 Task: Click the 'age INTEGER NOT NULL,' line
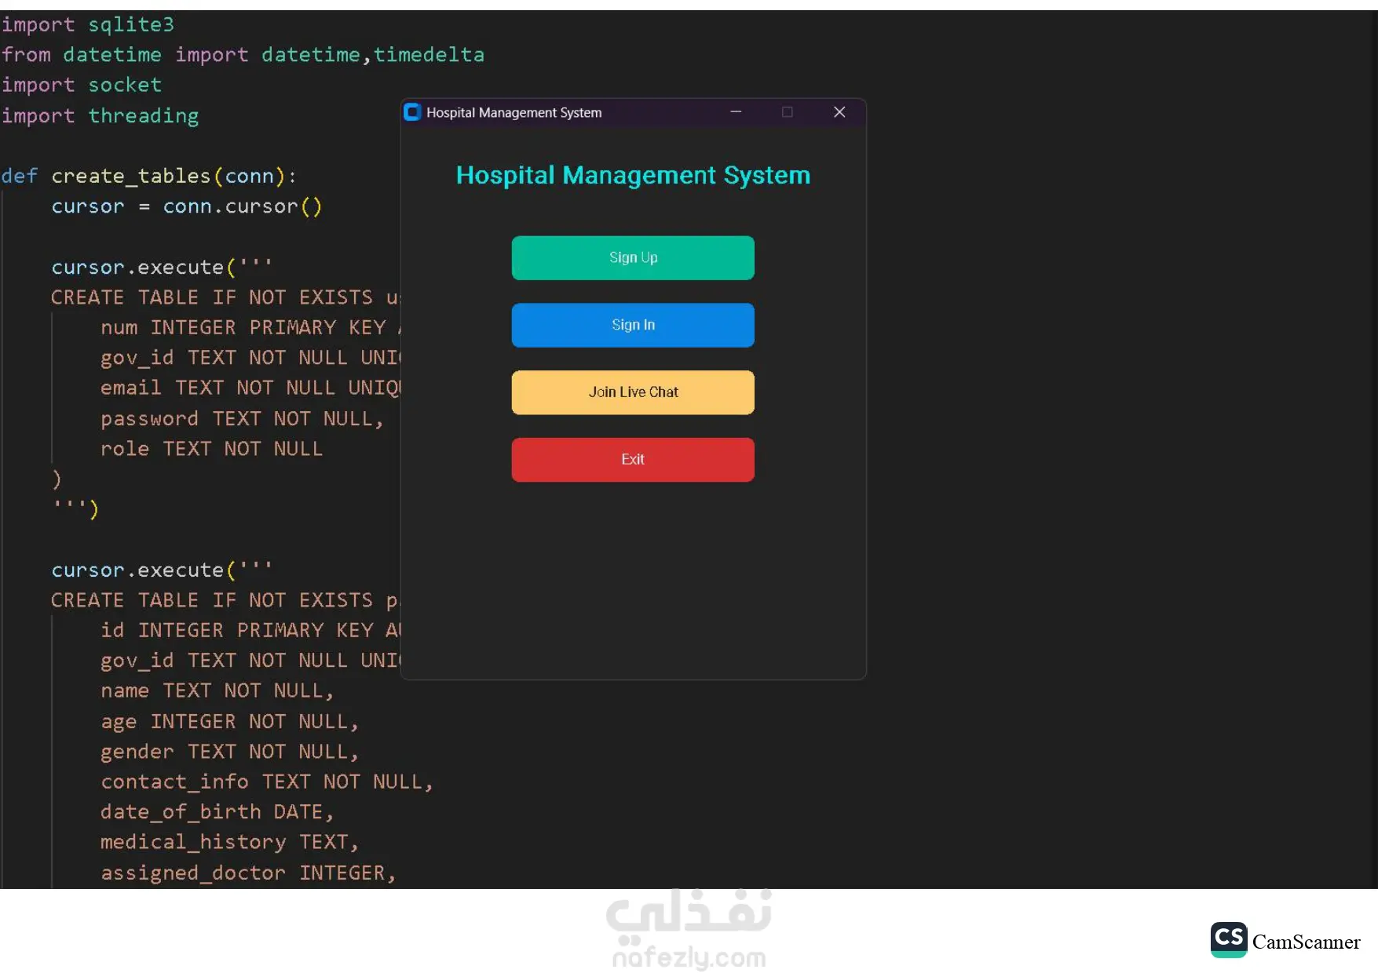(229, 722)
